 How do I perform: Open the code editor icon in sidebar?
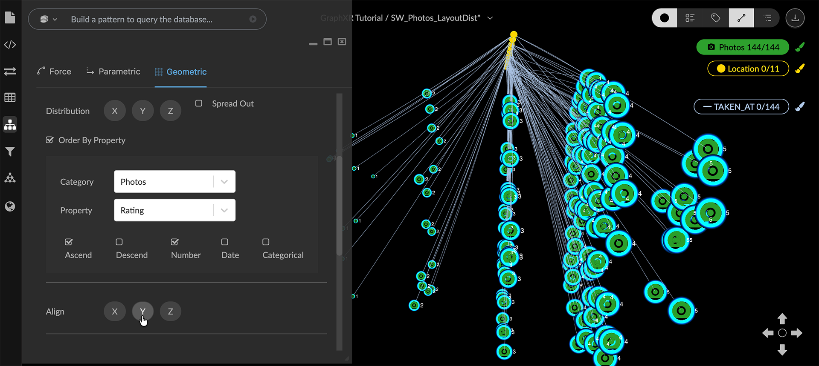coord(10,45)
